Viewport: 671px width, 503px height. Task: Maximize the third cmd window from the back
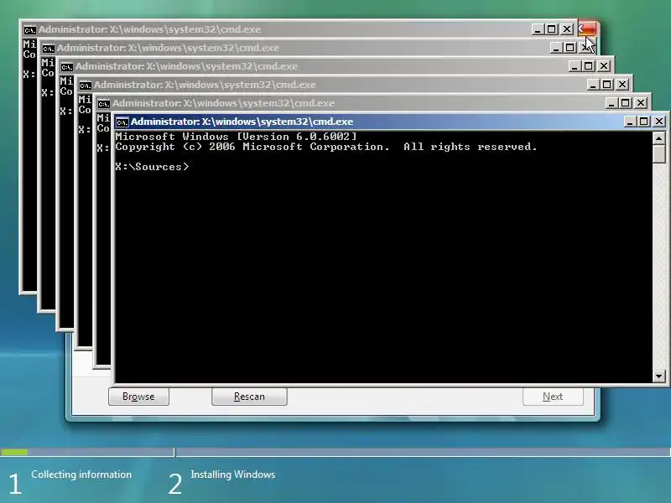click(x=589, y=66)
